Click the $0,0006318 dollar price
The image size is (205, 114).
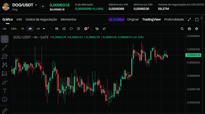pos(57,10)
